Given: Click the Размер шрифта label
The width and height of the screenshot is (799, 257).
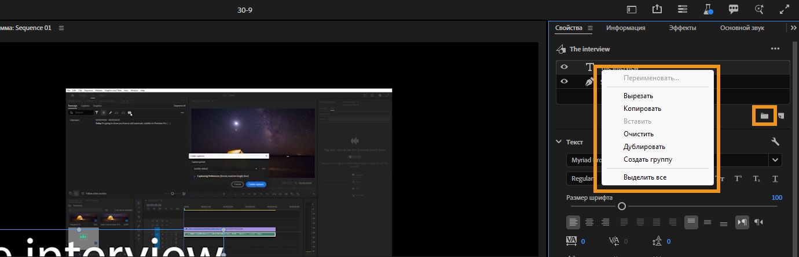Looking at the screenshot, I should 589,198.
